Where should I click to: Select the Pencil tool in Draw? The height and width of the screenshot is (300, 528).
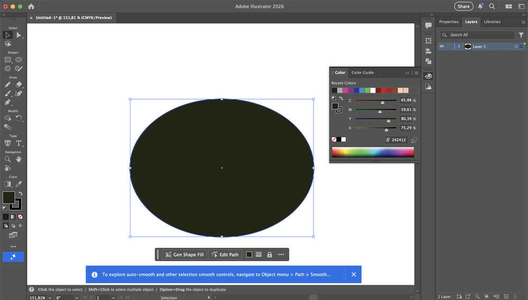[x=8, y=84]
